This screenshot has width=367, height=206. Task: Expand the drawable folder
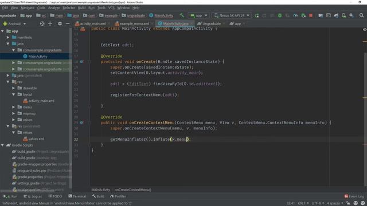click(x=14, y=88)
